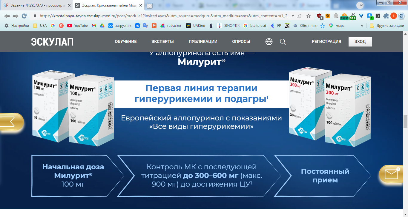Open the Другие закладки folder
The height and width of the screenshot is (217, 408).
pos(387,26)
